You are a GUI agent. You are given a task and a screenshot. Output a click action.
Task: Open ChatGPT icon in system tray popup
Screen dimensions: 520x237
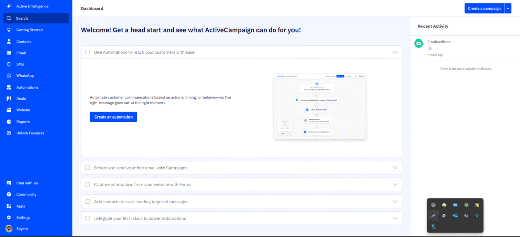(433, 205)
